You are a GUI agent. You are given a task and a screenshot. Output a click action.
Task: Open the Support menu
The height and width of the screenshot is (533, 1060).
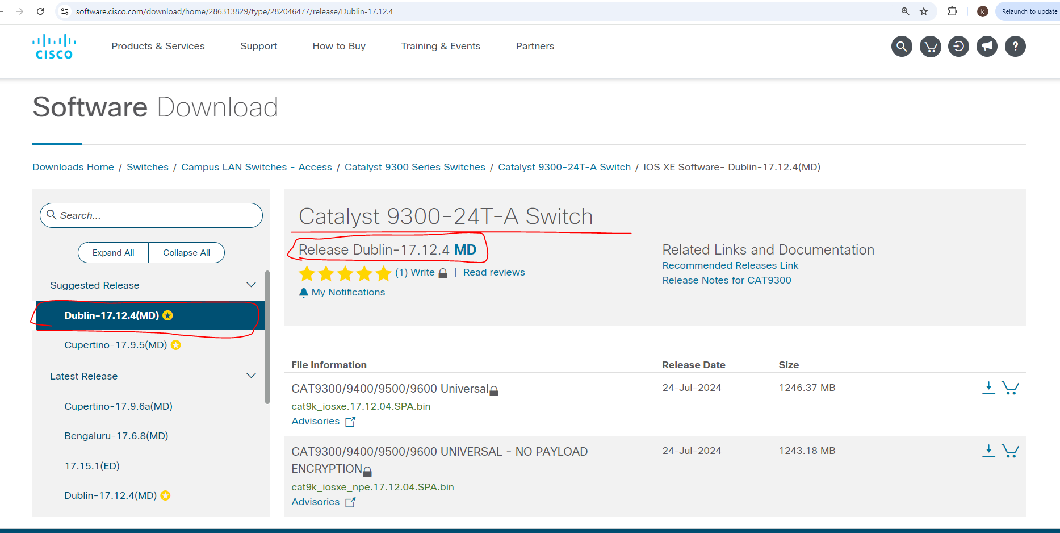coord(258,46)
